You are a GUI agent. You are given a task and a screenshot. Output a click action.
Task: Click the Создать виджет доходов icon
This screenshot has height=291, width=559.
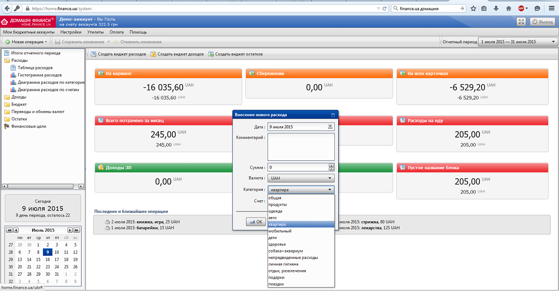point(153,54)
